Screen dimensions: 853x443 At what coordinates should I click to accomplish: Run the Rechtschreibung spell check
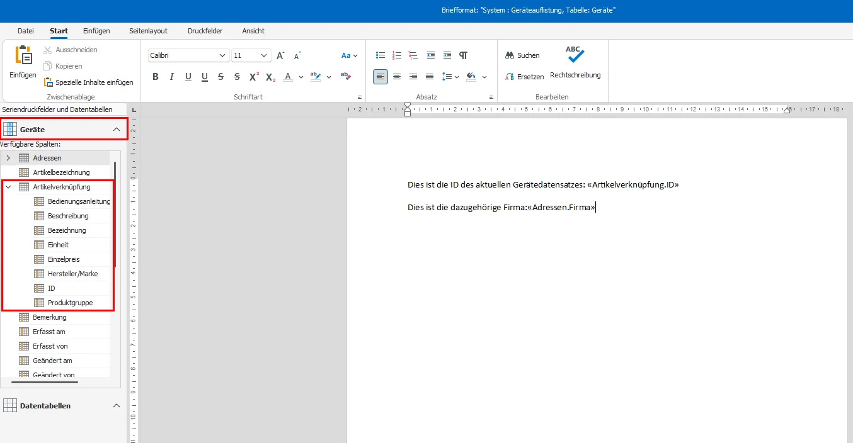575,62
